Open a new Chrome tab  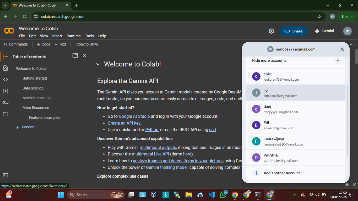tap(77, 5)
